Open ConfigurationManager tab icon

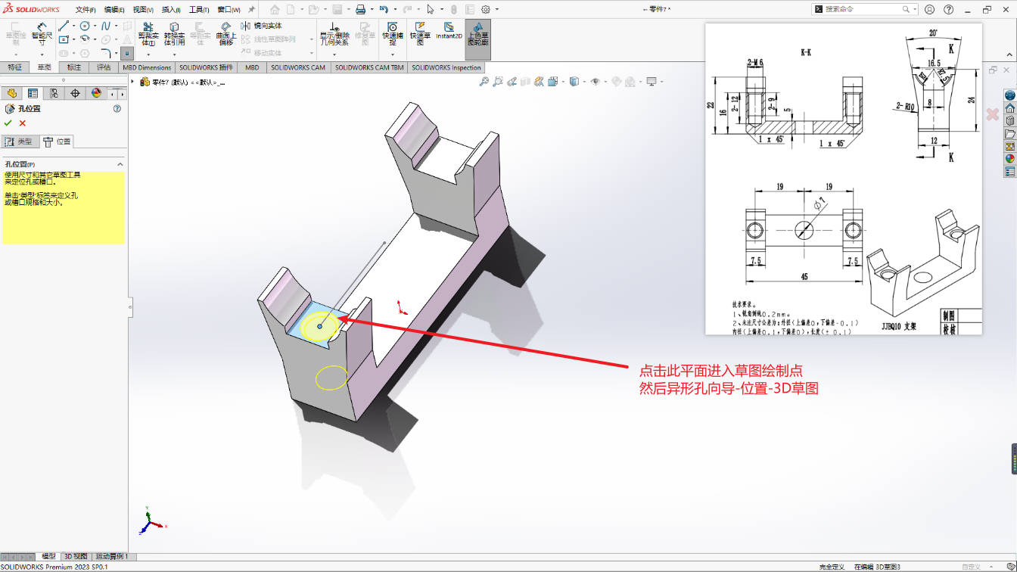(53, 93)
